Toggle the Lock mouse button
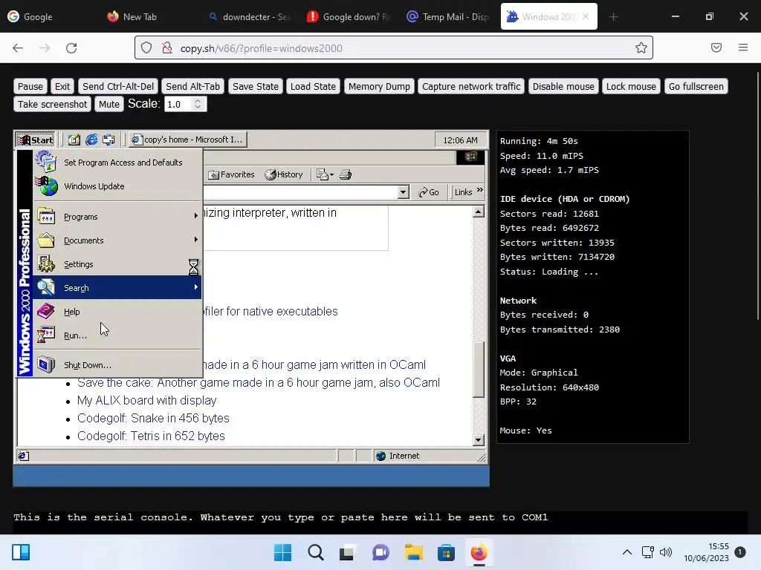Viewport: 761px width, 570px height. (631, 86)
